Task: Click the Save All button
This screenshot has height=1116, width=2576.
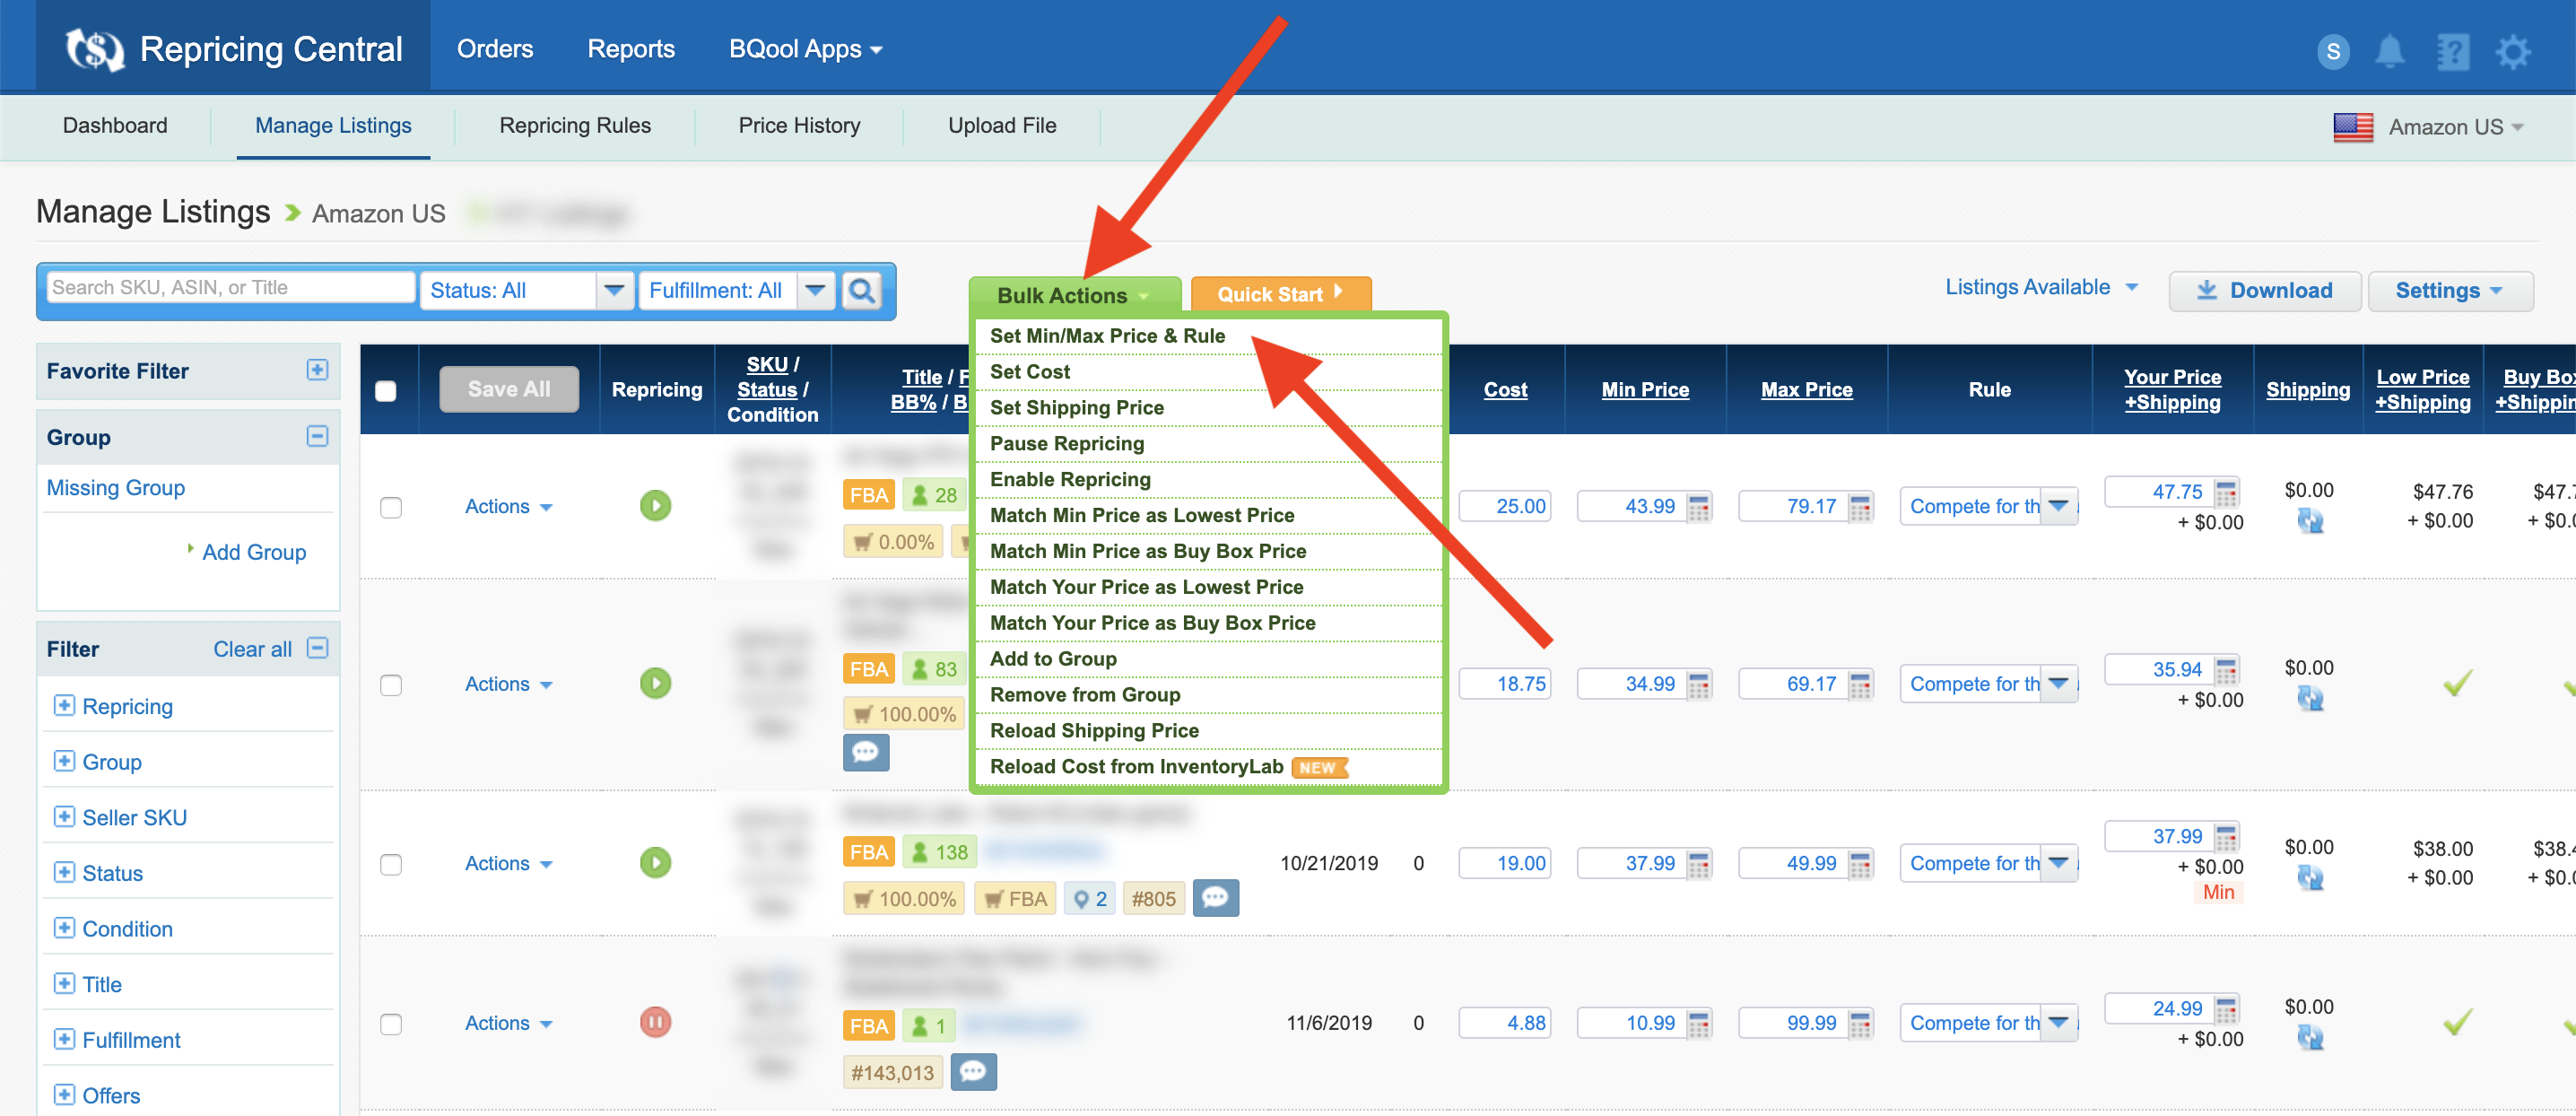Action: [x=508, y=389]
